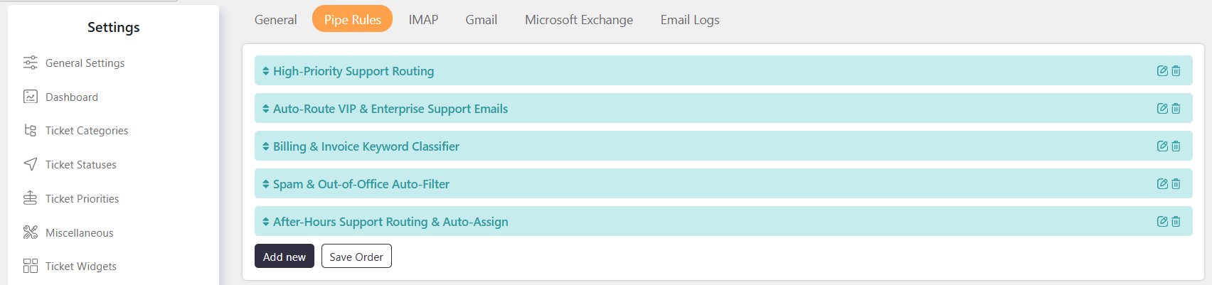Click the Ticket Widgets grid icon
The width and height of the screenshot is (1212, 285).
coord(31,266)
